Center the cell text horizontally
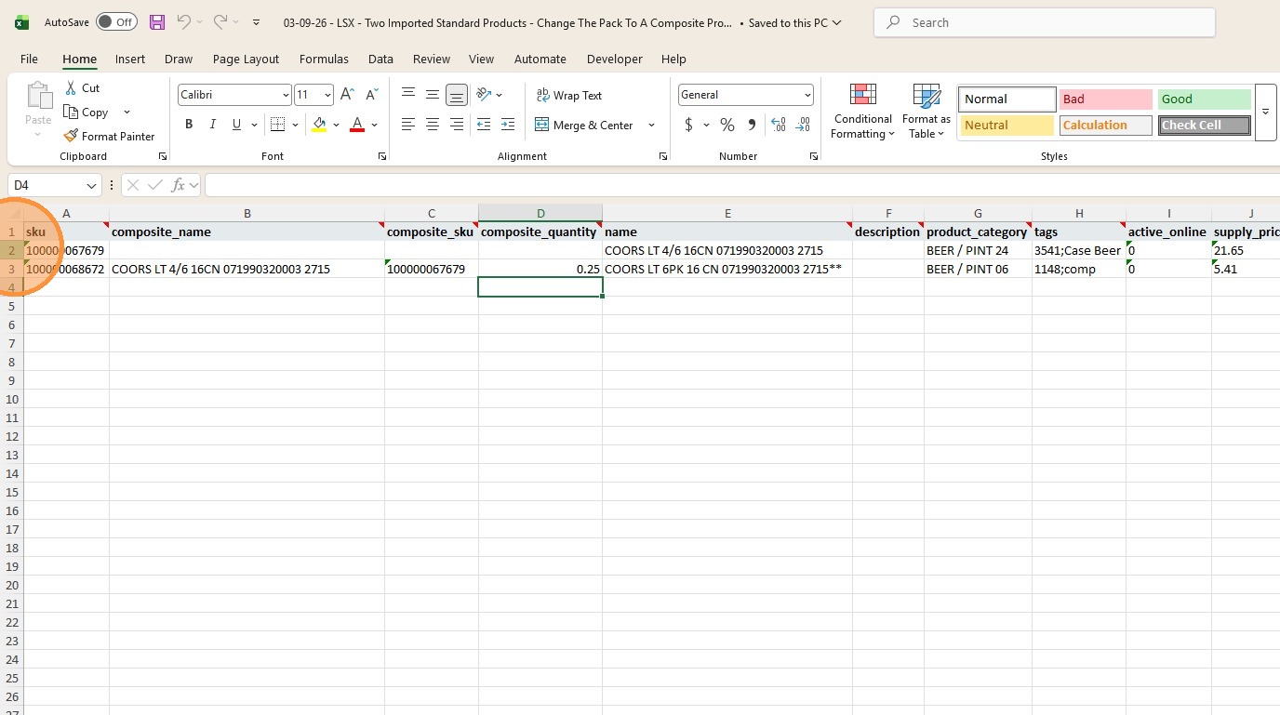 tap(433, 125)
